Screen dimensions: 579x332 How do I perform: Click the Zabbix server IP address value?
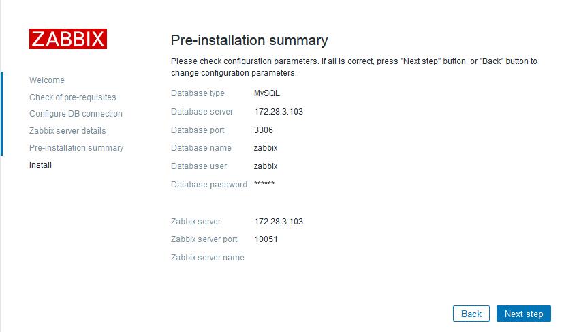(x=279, y=222)
